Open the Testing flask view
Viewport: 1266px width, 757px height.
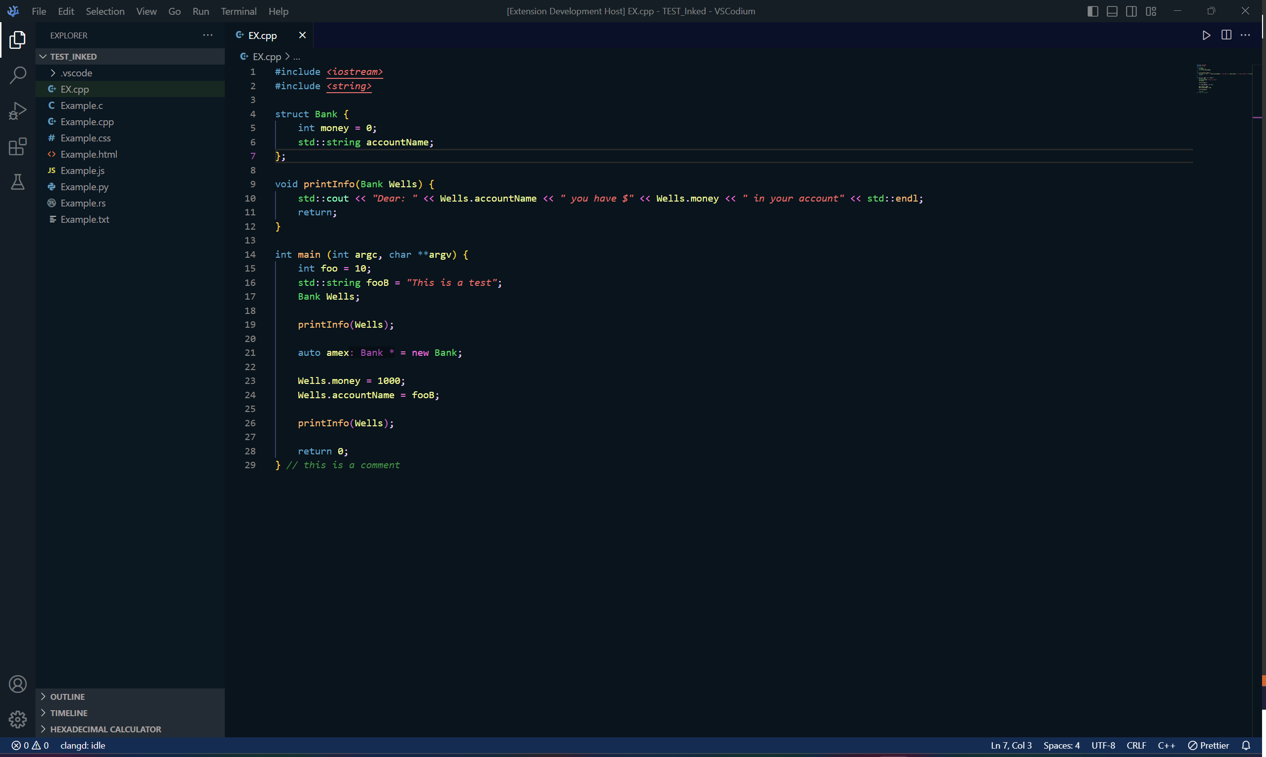point(17,182)
